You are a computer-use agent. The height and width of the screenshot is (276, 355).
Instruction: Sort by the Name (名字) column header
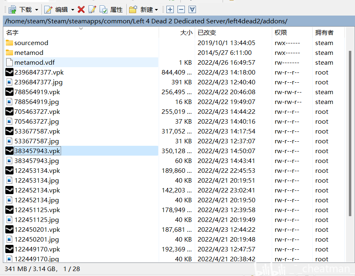click(81, 33)
